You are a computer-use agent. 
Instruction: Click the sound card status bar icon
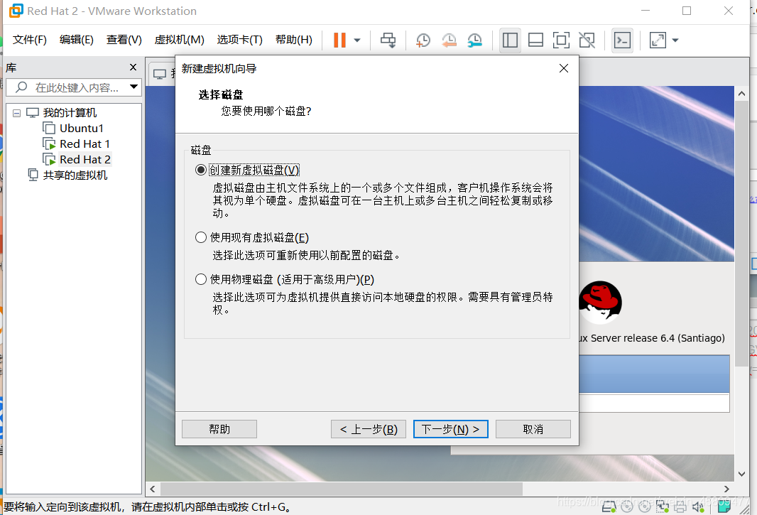pyautogui.click(x=698, y=506)
